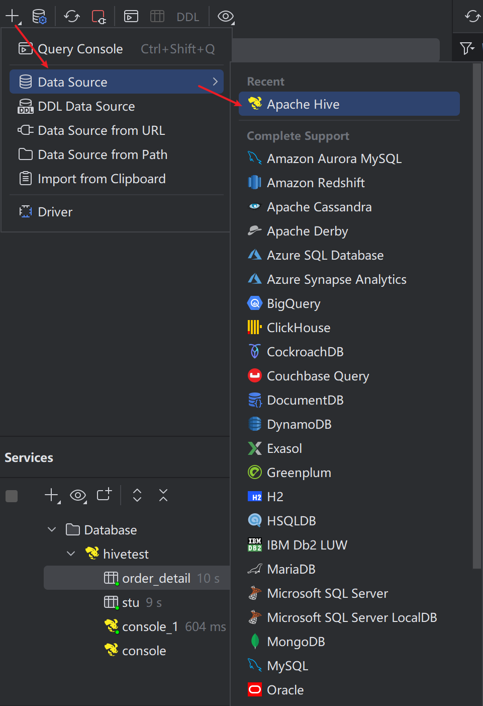Select order_detail in Services tree
This screenshot has height=706, width=483.
137,578
